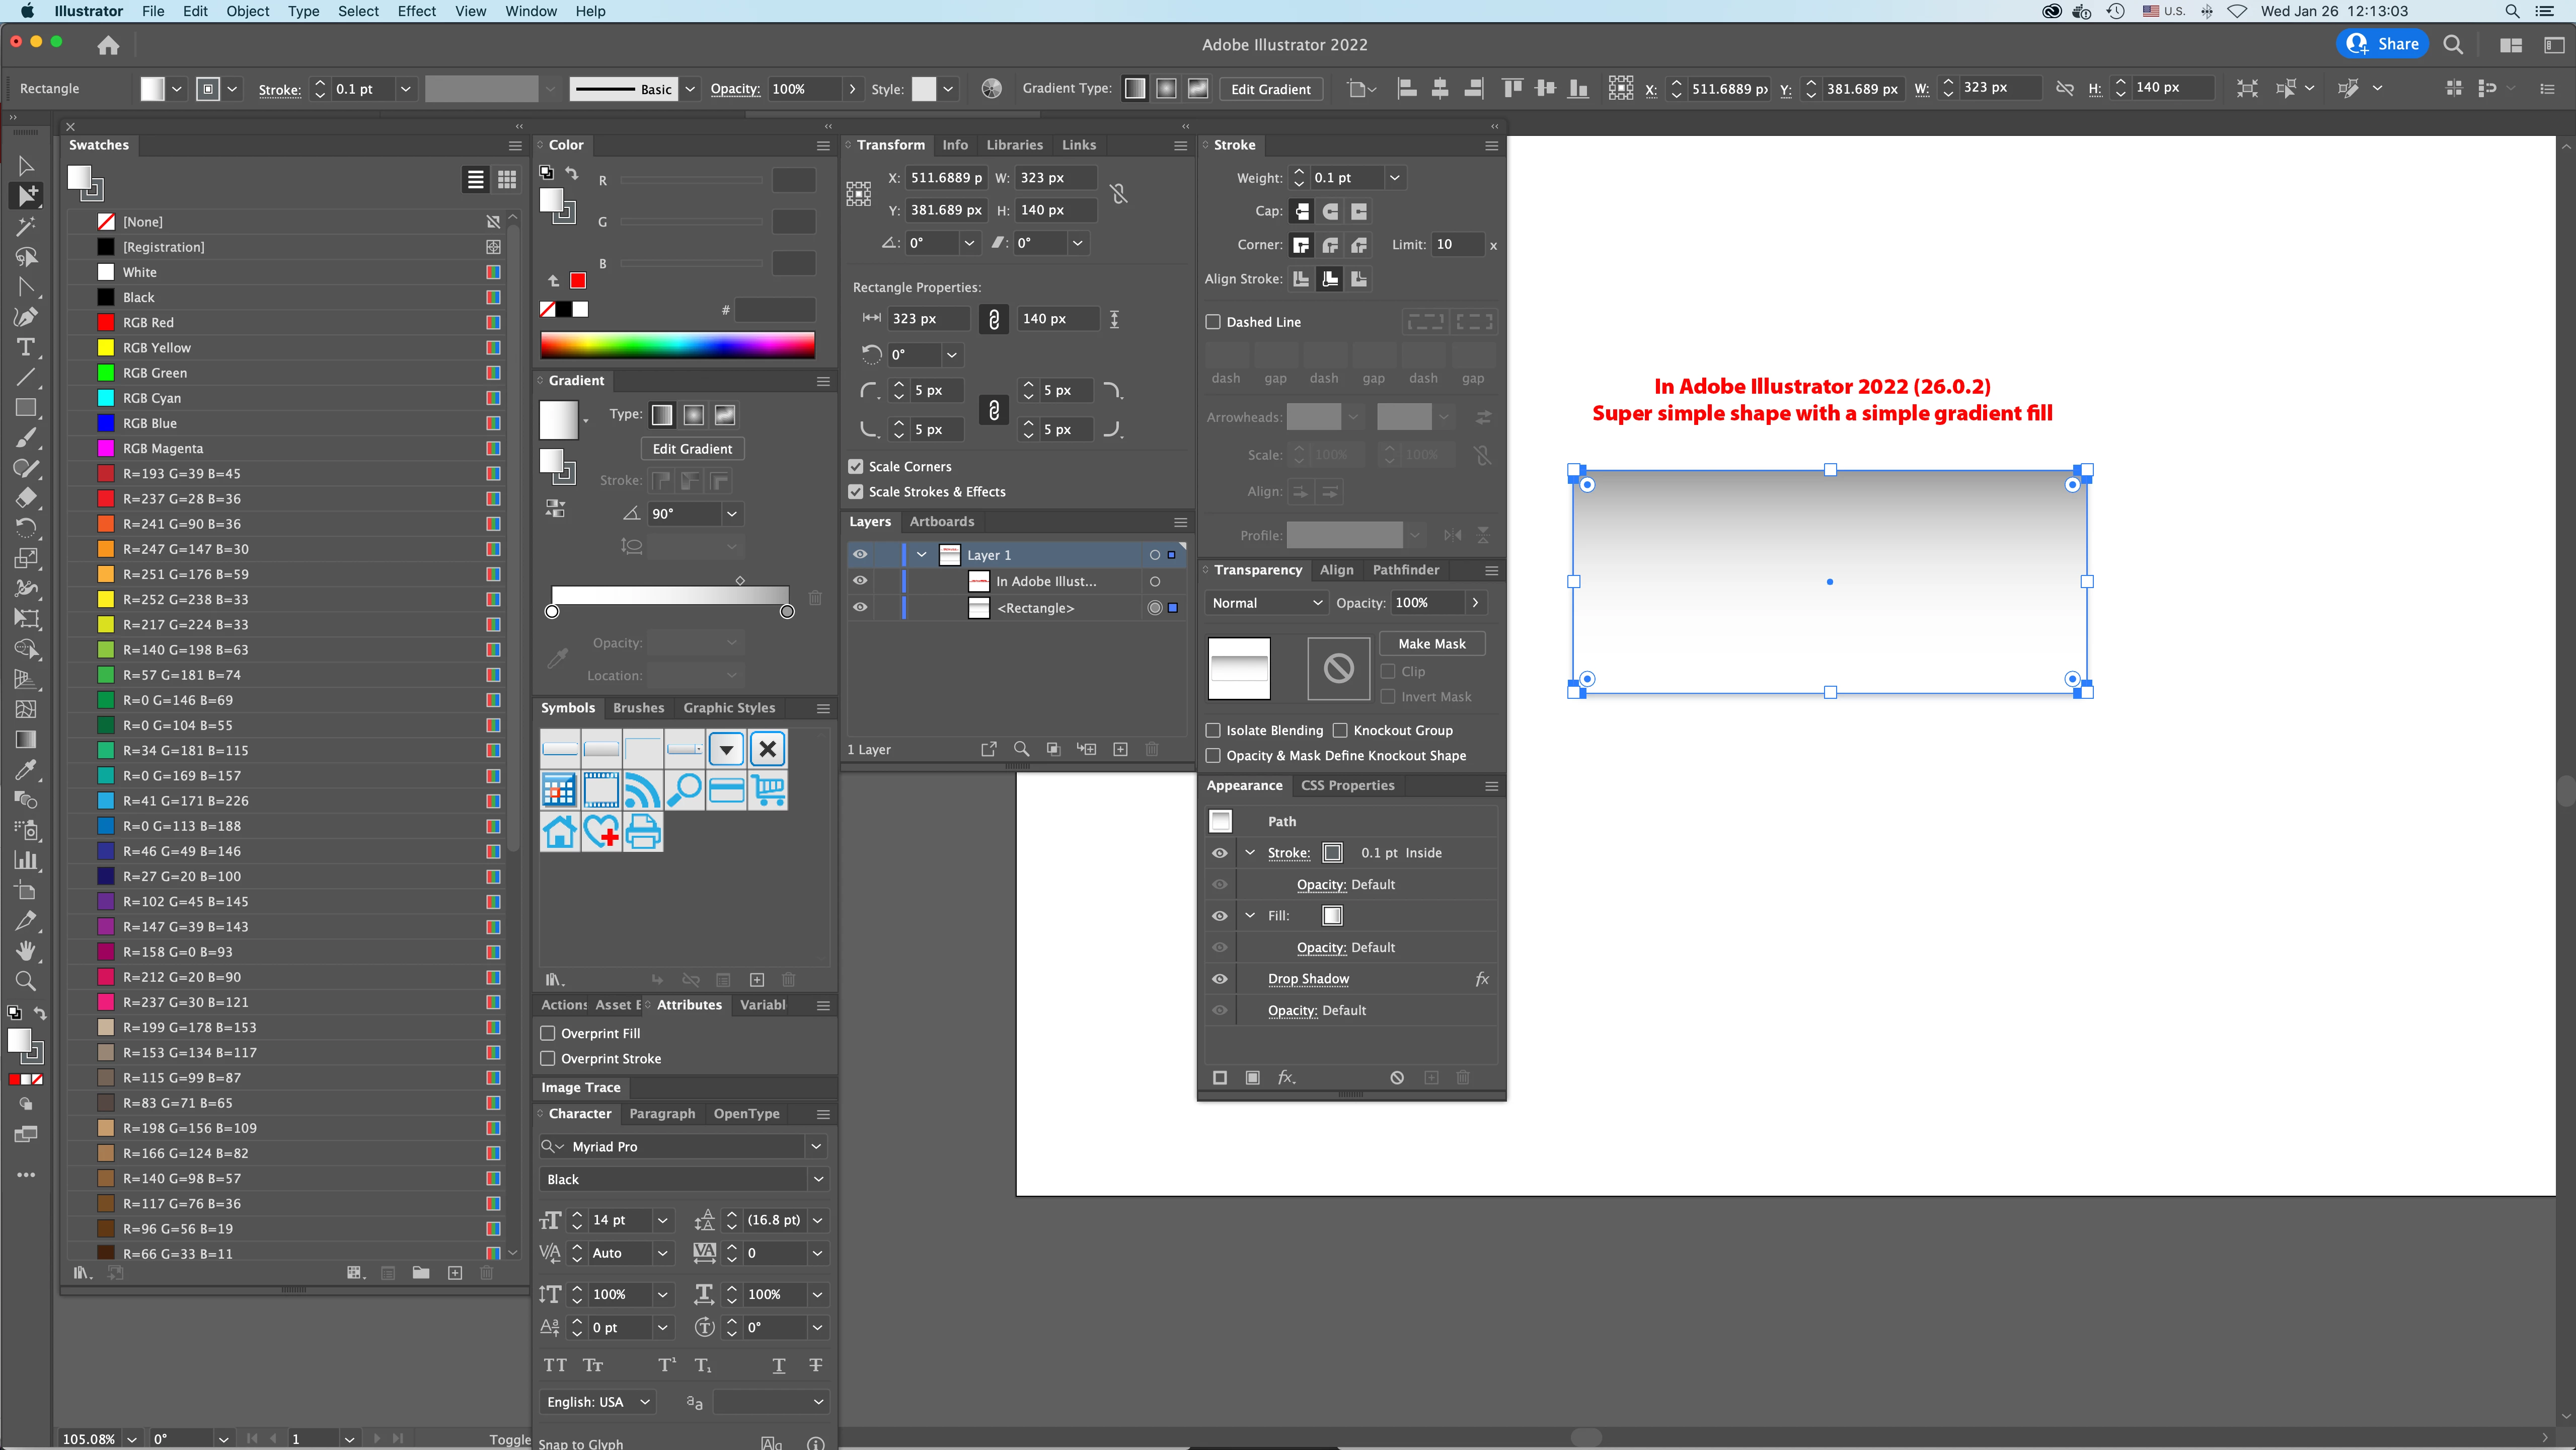Hide the Rectangle sublayer
The image size is (2576, 1450).
pos(860,607)
